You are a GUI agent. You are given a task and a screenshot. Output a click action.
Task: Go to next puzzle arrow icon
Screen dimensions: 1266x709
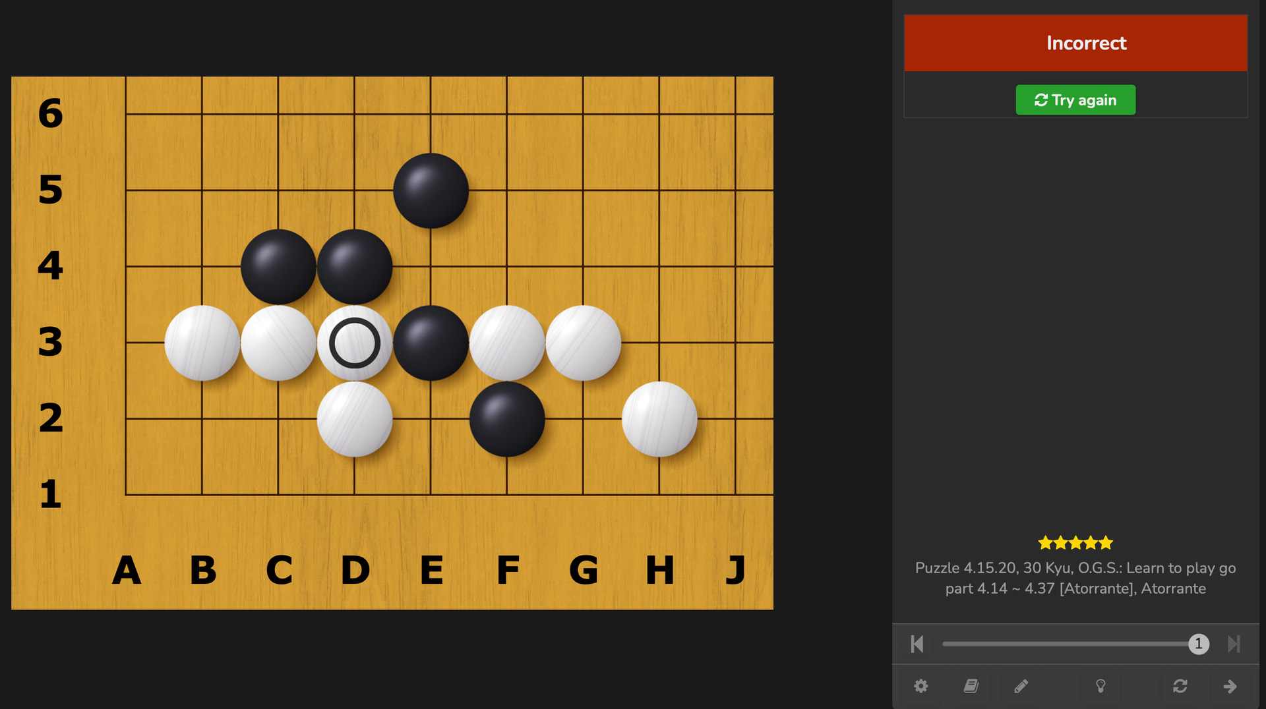(x=1230, y=686)
